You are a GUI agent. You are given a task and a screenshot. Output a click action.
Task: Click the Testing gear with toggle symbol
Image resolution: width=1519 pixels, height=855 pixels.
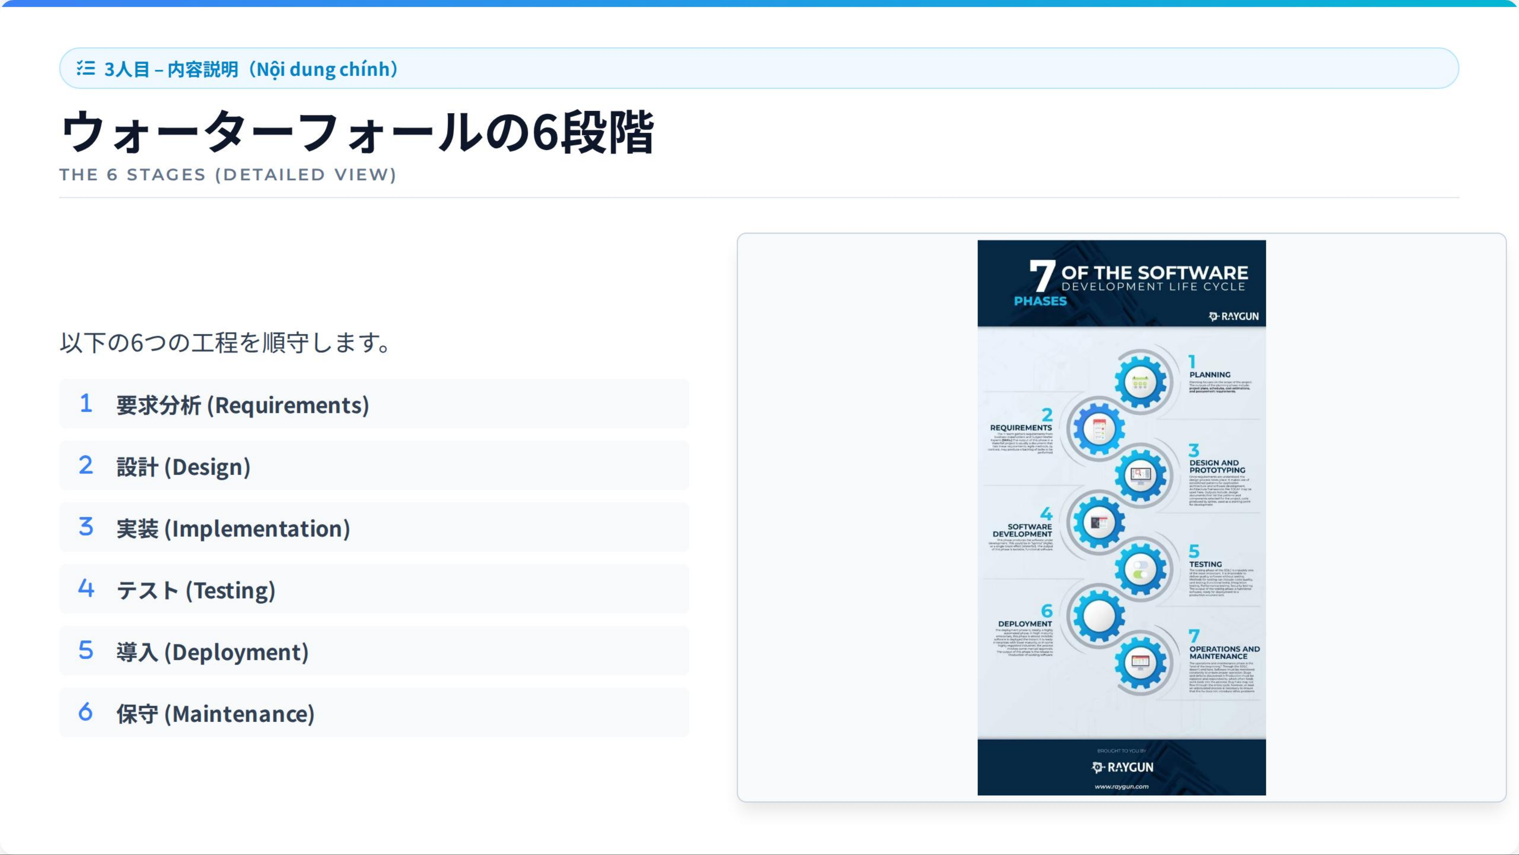(x=1141, y=570)
